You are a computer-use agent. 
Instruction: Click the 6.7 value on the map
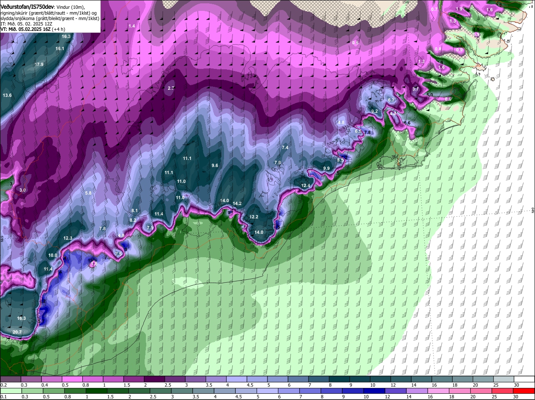pos(391,100)
